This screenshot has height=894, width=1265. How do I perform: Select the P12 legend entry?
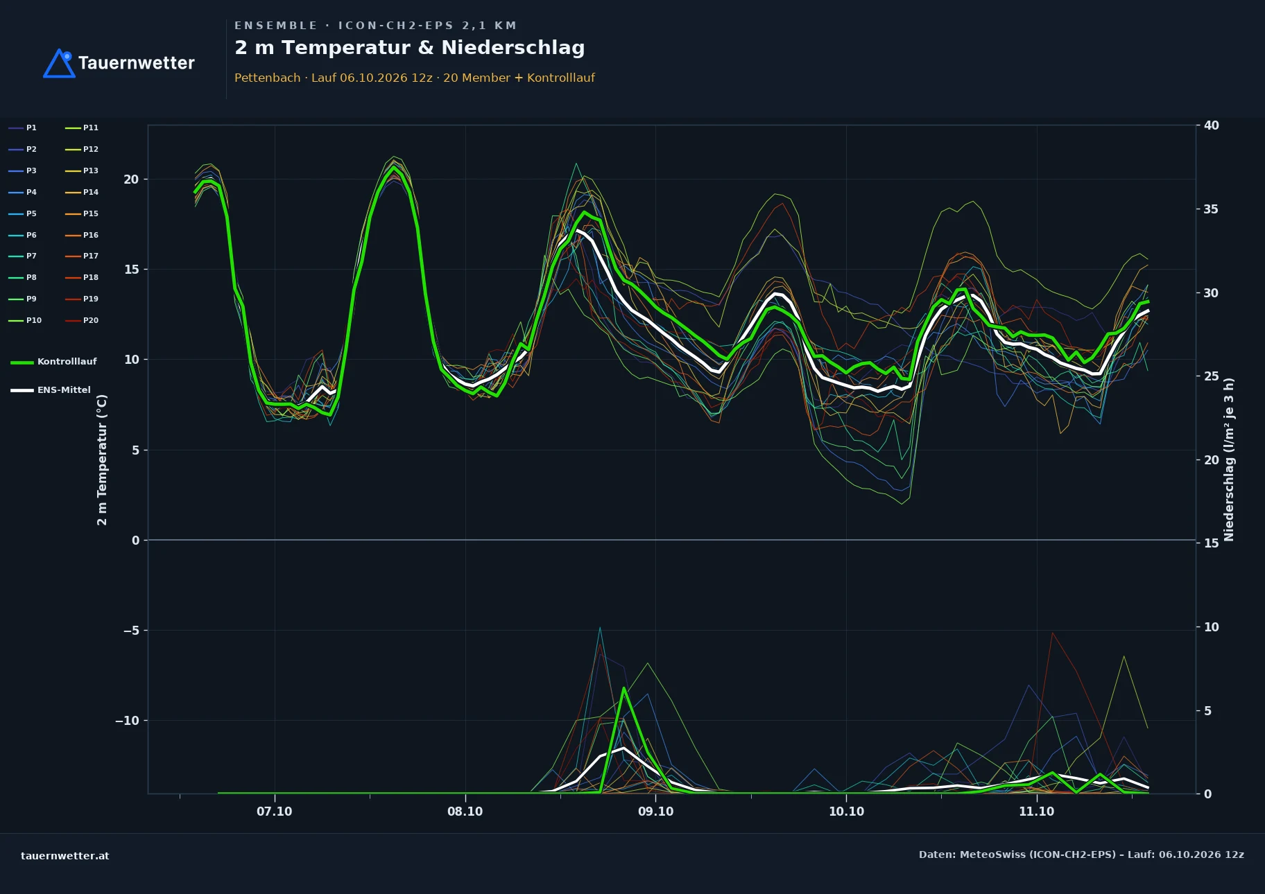82,149
